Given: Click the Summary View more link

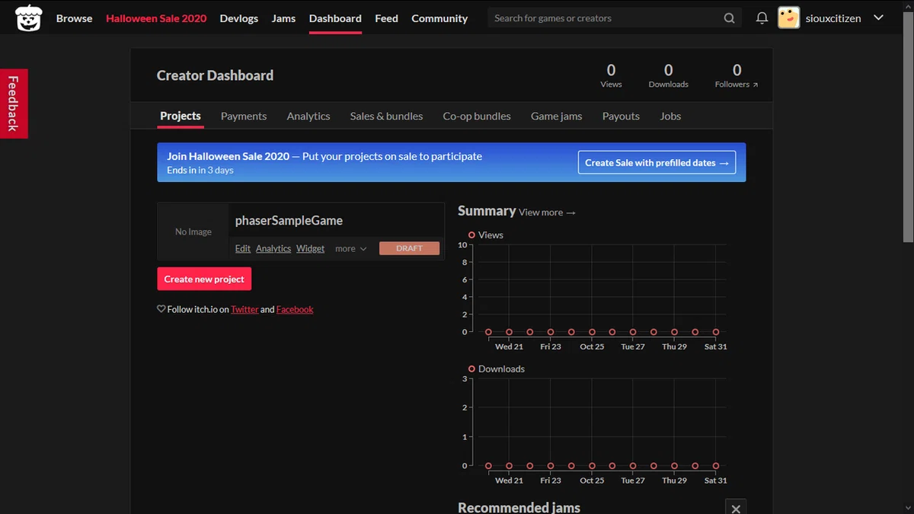Looking at the screenshot, I should coord(547,212).
